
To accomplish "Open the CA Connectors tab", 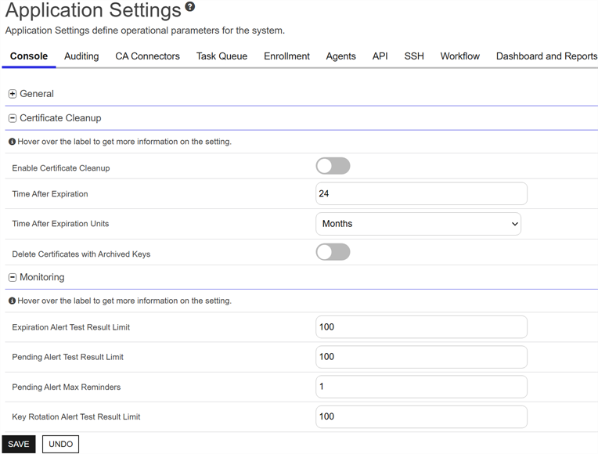I will 147,56.
